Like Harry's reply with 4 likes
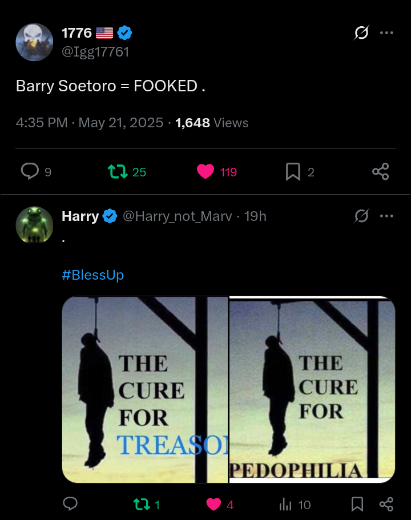This screenshot has height=520, width=411. click(213, 504)
